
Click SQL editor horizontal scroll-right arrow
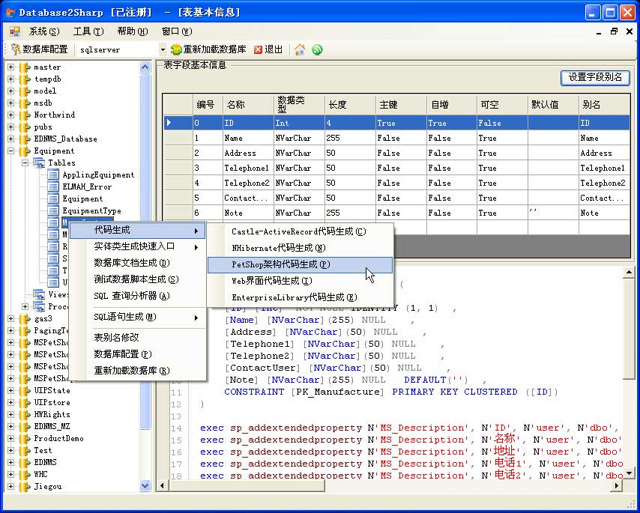[617, 485]
